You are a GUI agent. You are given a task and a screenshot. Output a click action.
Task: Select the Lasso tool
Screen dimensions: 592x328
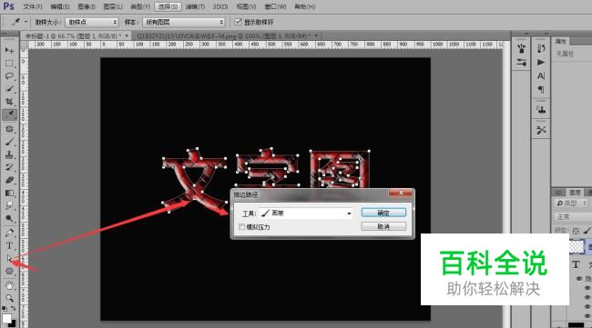pos(9,76)
